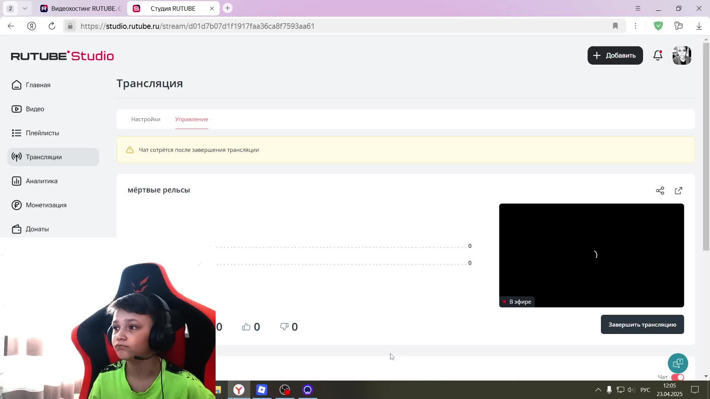Open the notifications bell
Screen dimensions: 710x399
(x=658, y=55)
